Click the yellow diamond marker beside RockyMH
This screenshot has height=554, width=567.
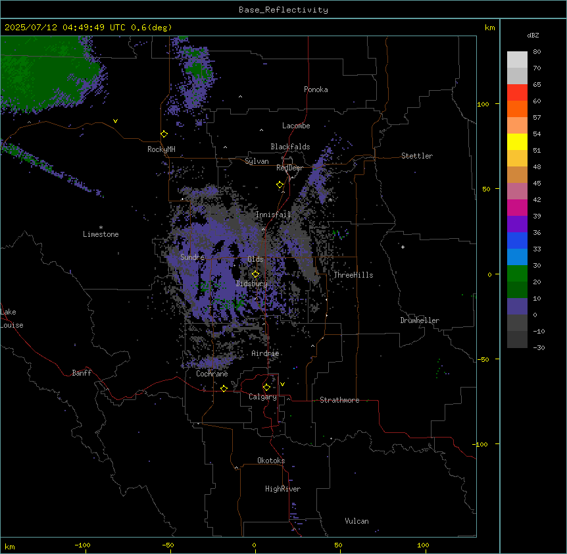tap(164, 134)
